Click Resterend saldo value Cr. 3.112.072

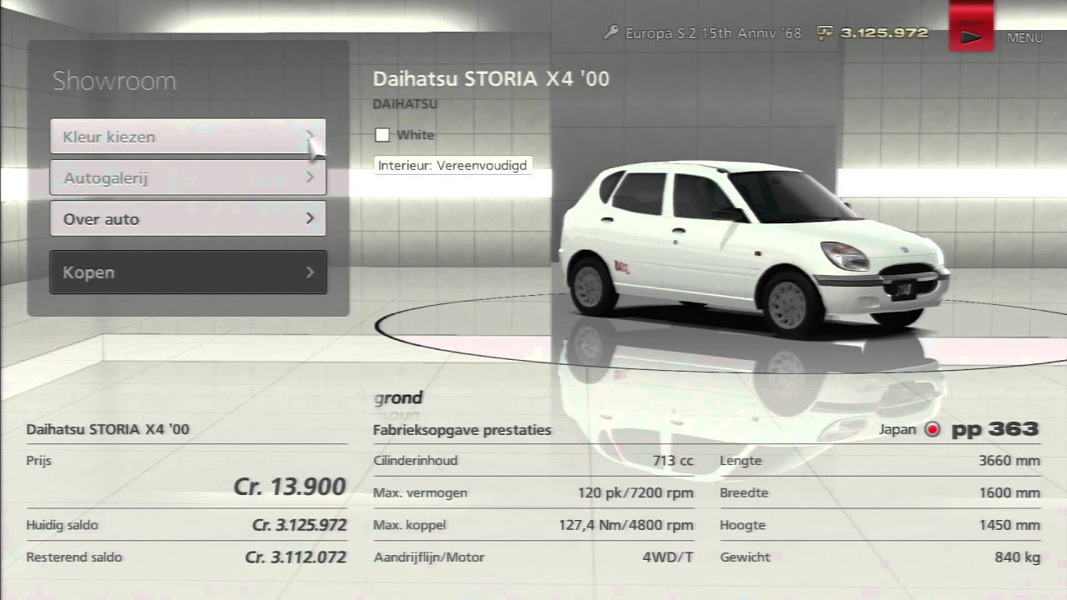[296, 557]
